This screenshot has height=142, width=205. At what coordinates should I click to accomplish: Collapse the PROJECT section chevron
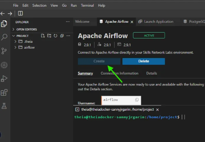[13, 36]
